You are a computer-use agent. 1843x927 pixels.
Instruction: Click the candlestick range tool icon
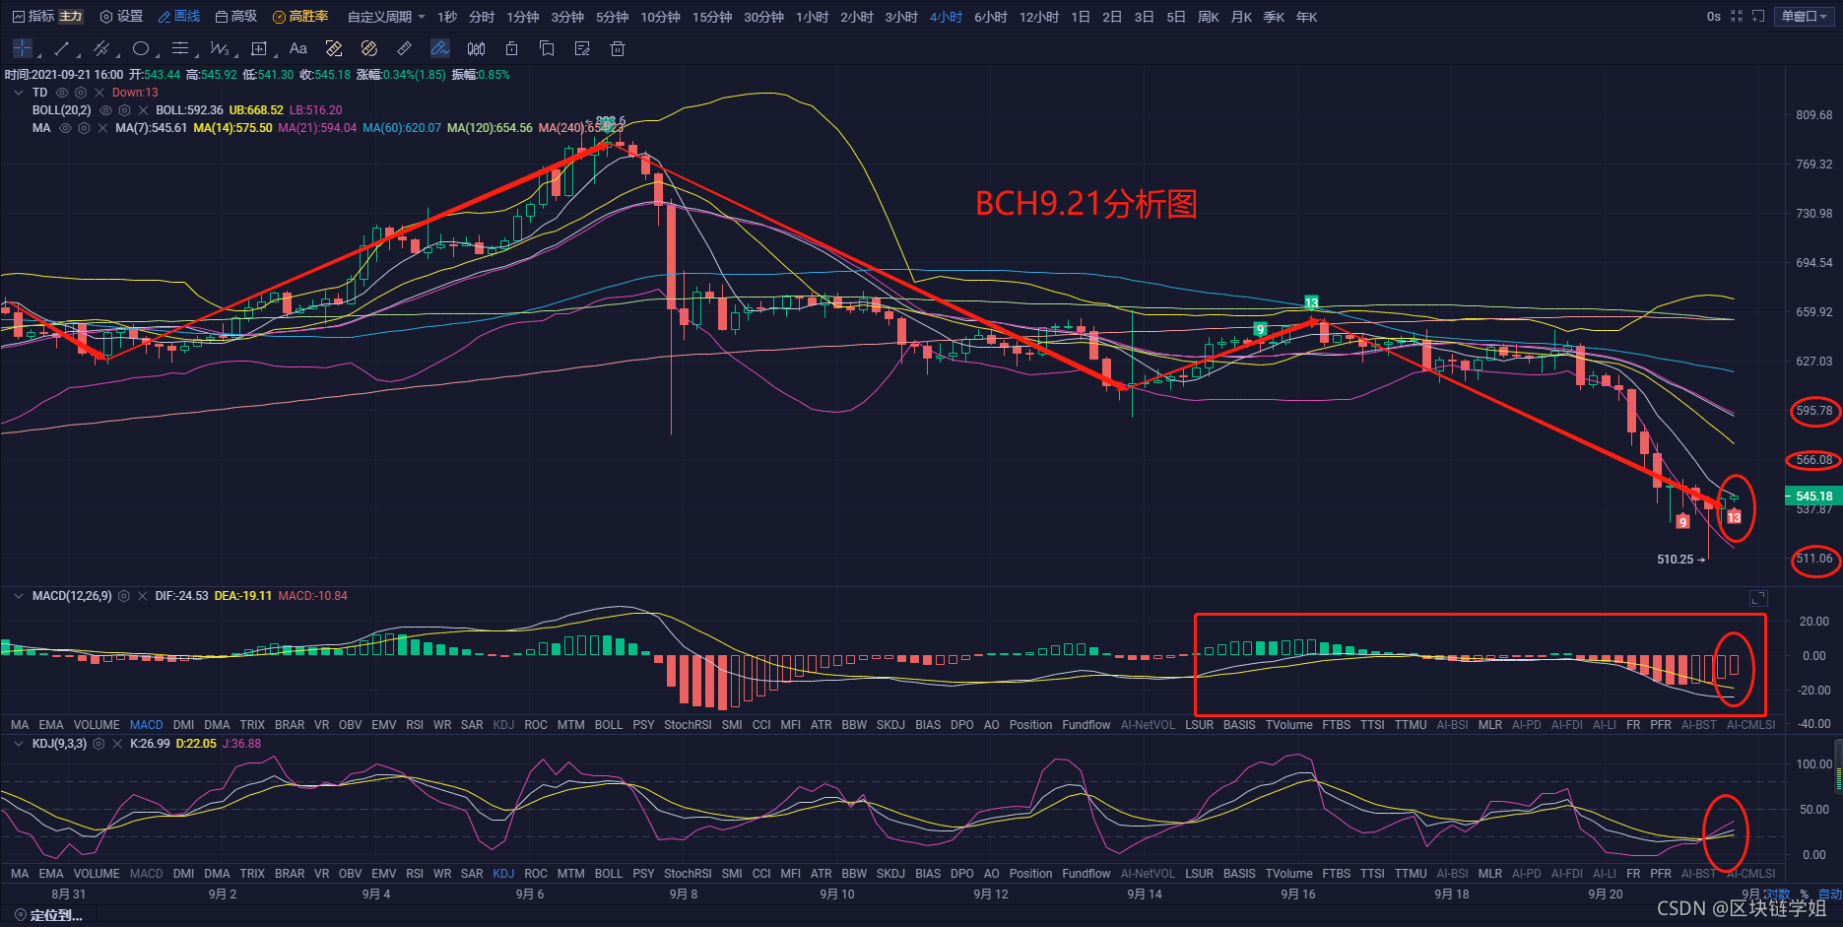476,48
